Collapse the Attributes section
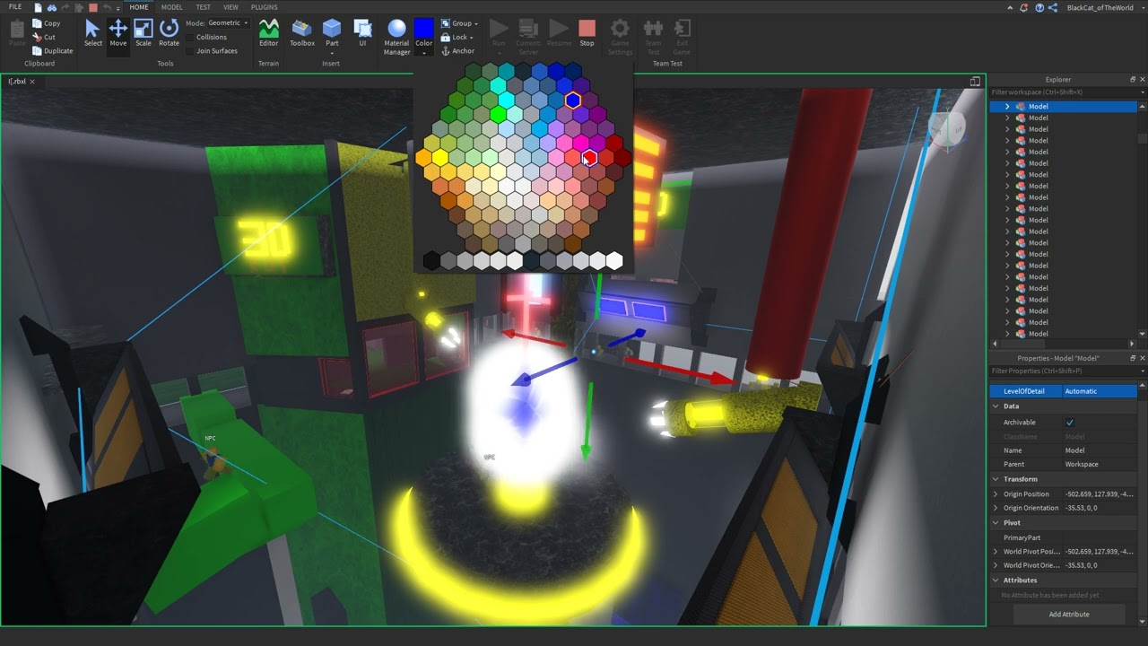1148x646 pixels. click(x=996, y=581)
